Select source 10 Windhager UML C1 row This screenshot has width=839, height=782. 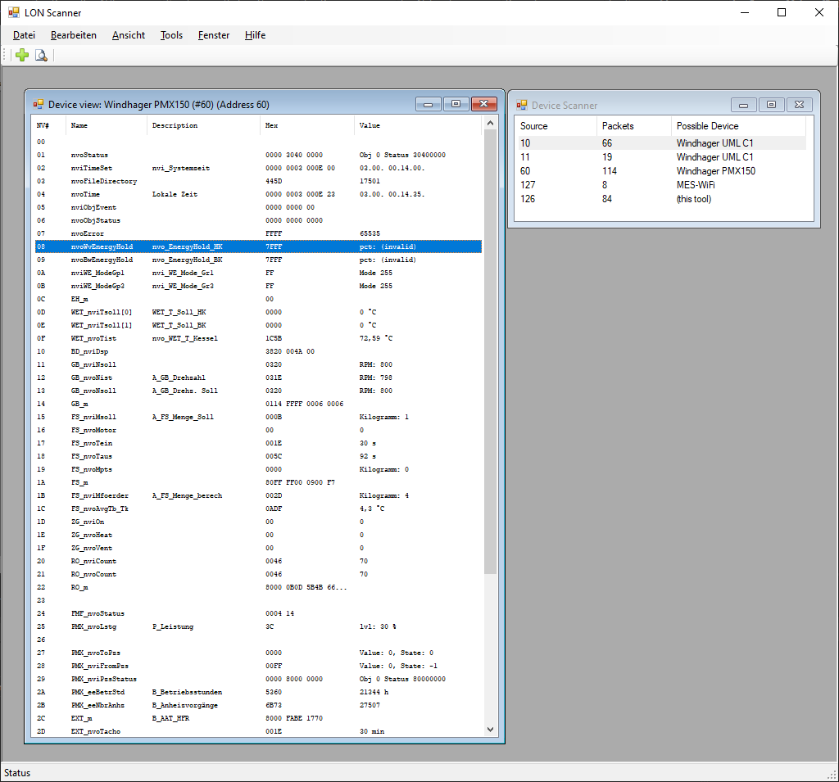click(x=661, y=142)
